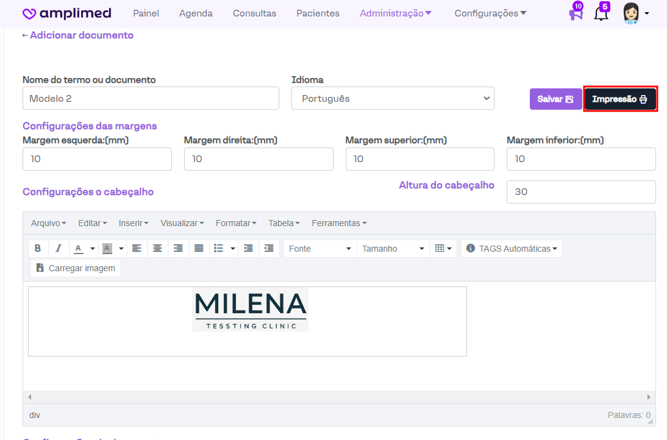Open the TAGS Automáticas dropdown

tap(512, 249)
